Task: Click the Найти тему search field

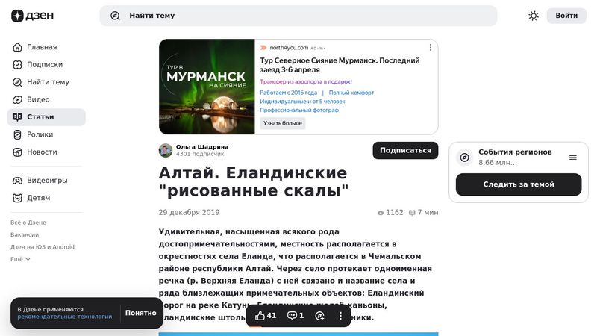Action: 298,16
